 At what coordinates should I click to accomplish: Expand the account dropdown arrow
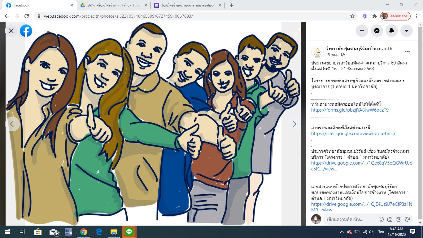(407, 31)
